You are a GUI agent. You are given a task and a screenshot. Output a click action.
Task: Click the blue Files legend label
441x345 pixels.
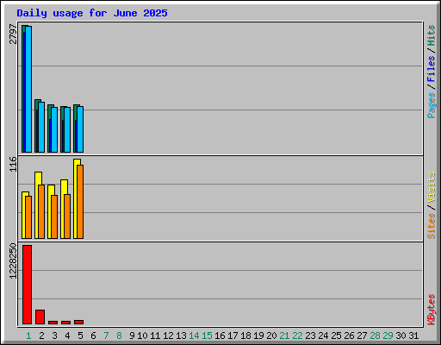[431, 69]
